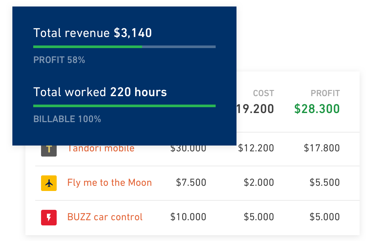Select the $10.000 revenue for BUZZ car control
Screen dimensions: 372x241
188,217
